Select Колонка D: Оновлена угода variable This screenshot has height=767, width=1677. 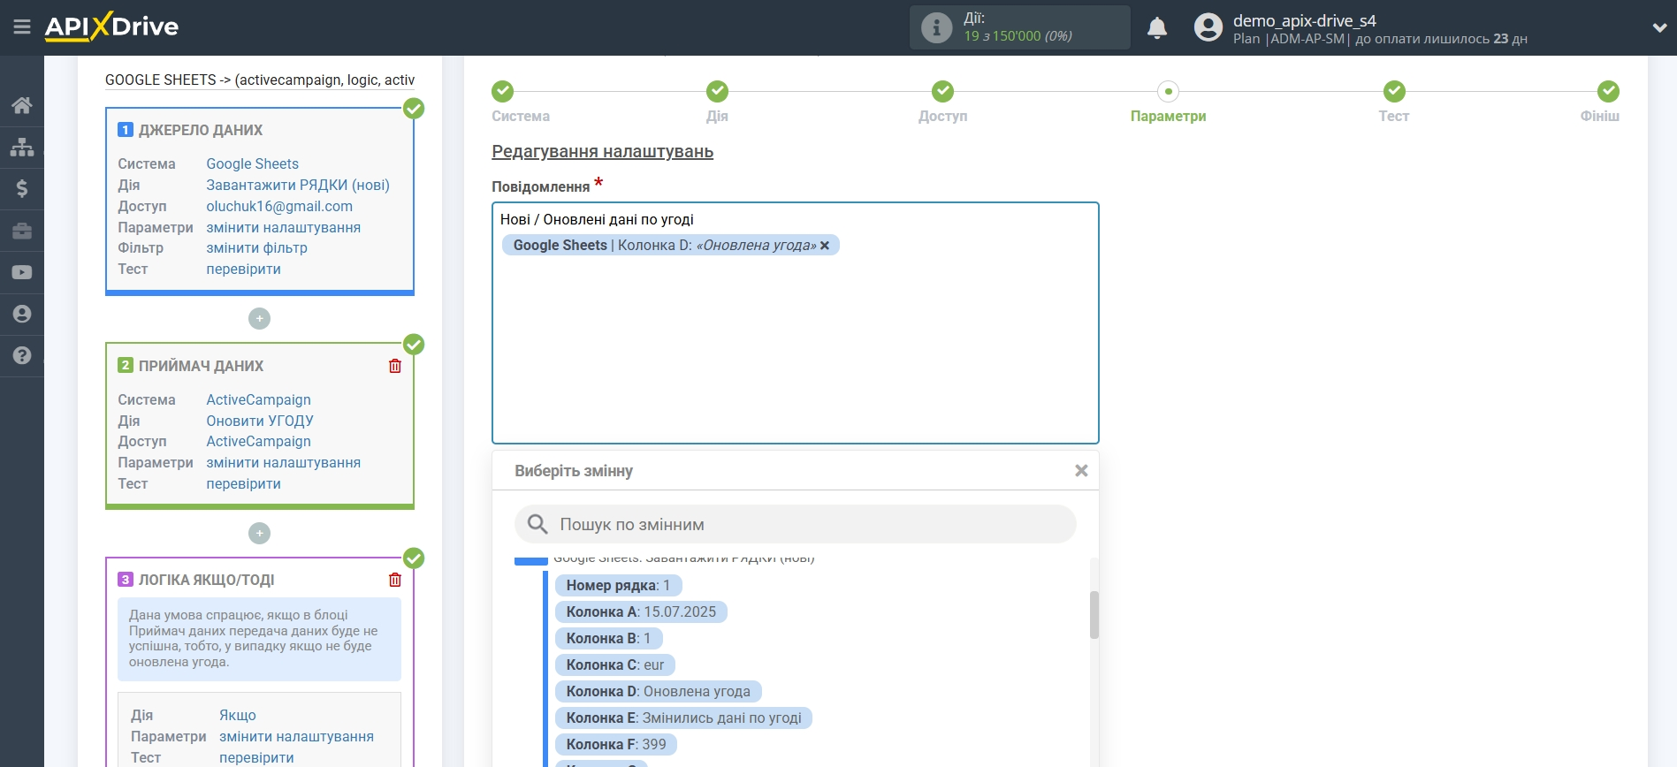[658, 691]
